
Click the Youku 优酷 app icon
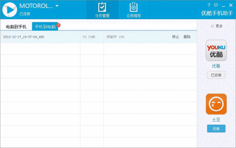pyautogui.click(x=216, y=50)
